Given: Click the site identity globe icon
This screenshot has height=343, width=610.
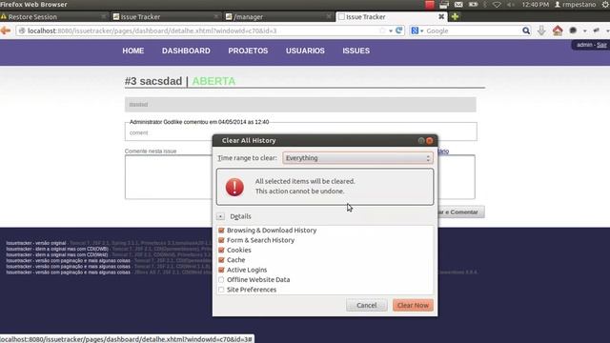Looking at the screenshot, I should pyautogui.click(x=22, y=30).
